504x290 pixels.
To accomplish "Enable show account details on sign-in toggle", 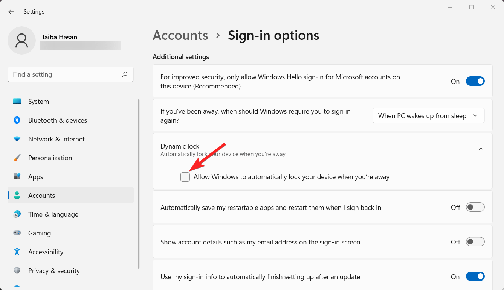I will (475, 242).
